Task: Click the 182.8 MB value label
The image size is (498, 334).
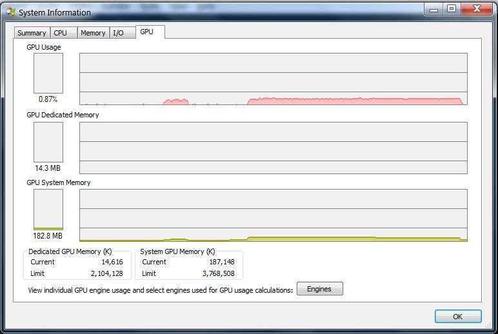Action: click(48, 235)
